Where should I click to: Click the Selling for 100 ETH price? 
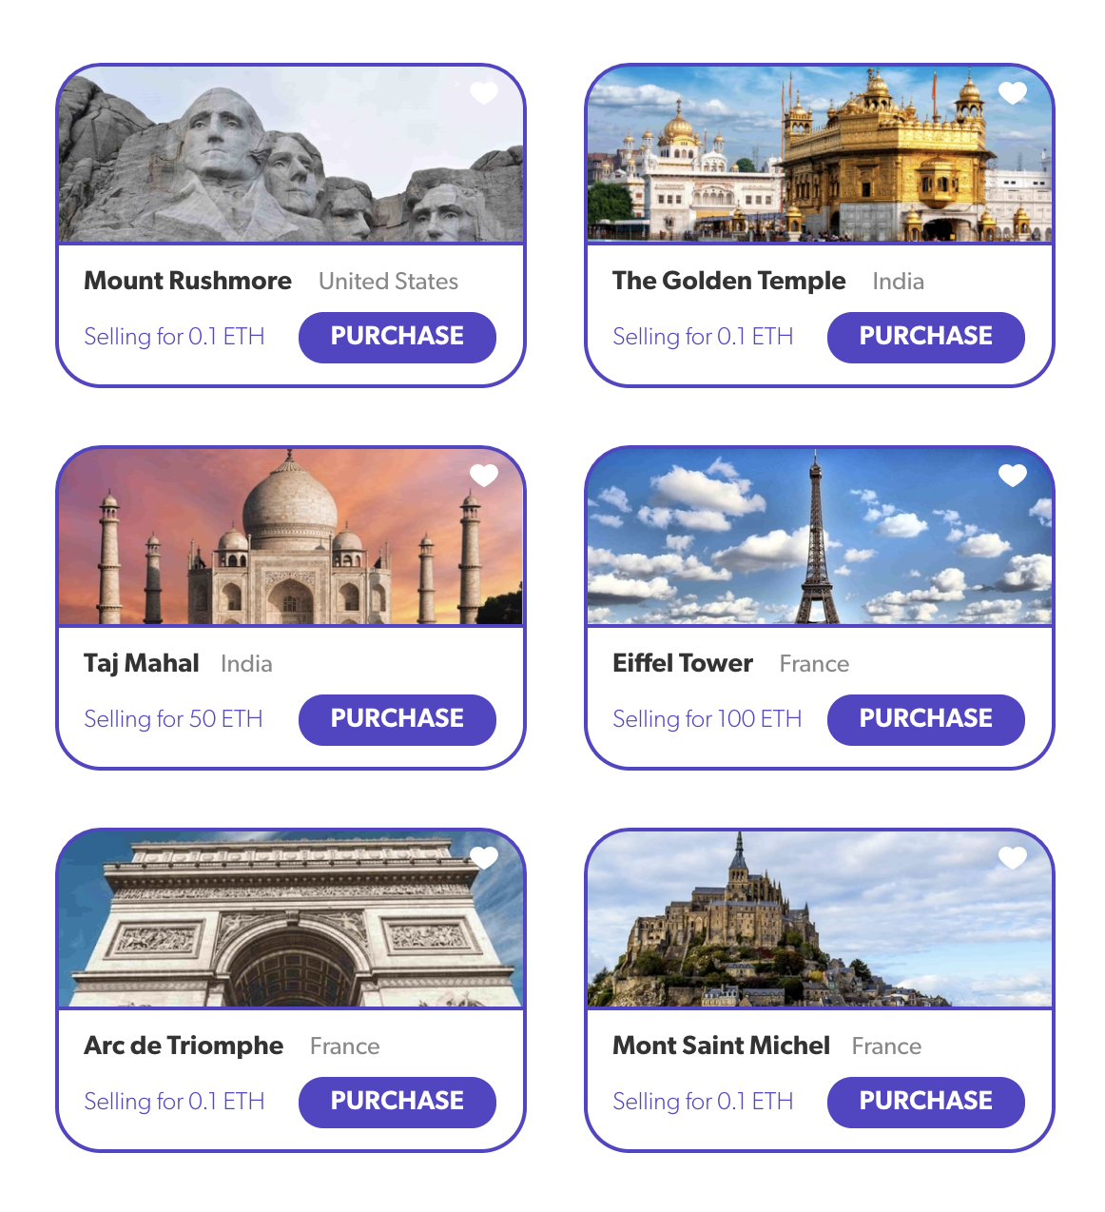(708, 719)
